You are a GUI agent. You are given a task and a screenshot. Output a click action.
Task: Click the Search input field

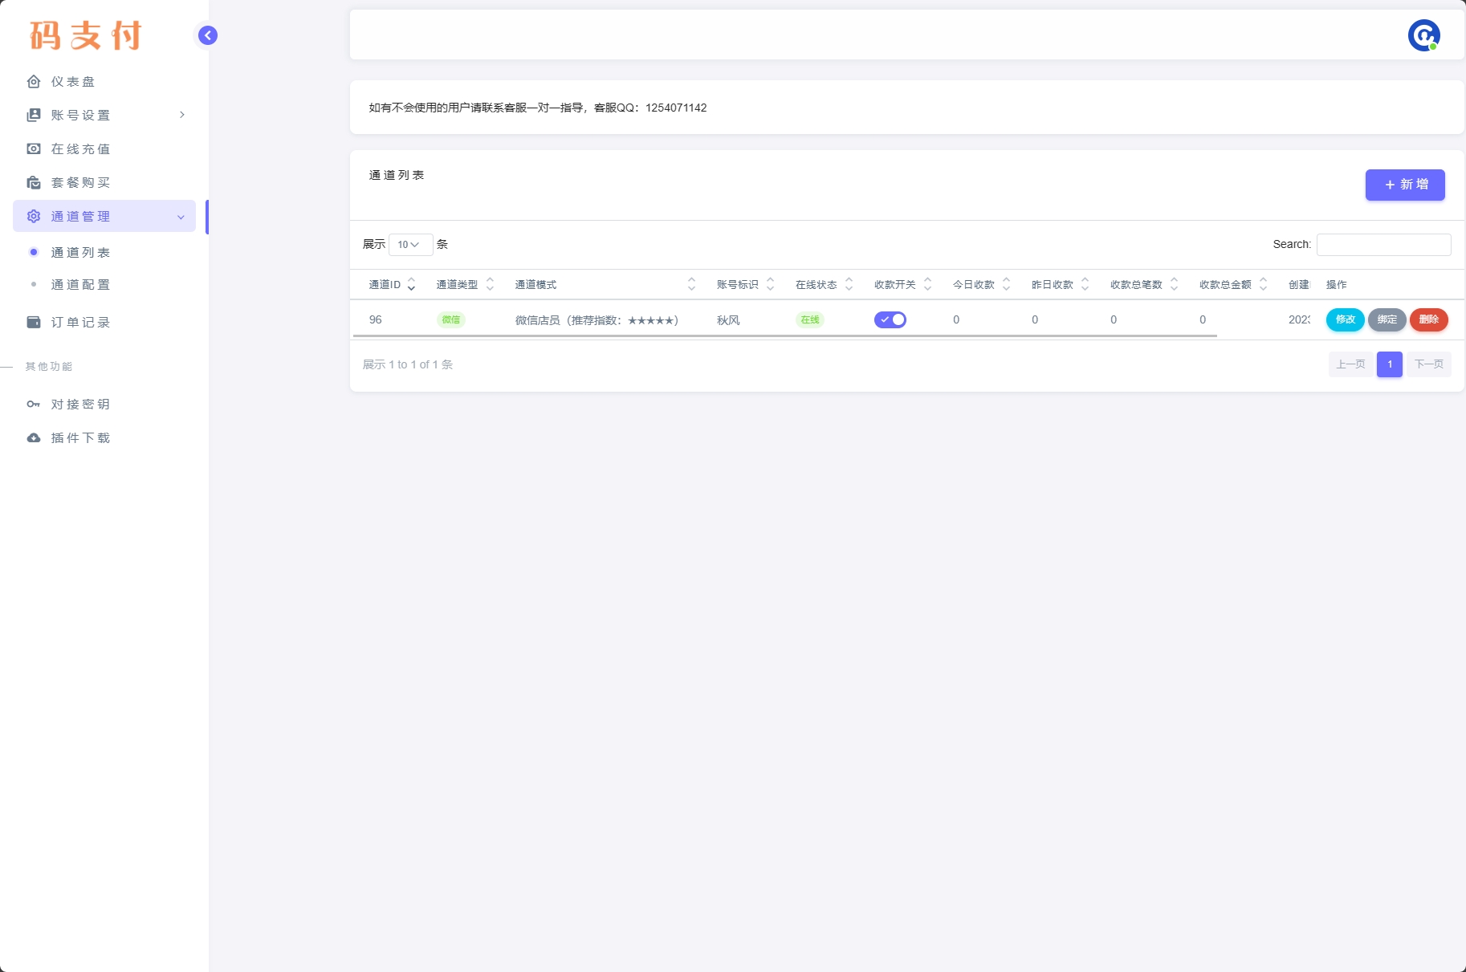click(x=1383, y=245)
